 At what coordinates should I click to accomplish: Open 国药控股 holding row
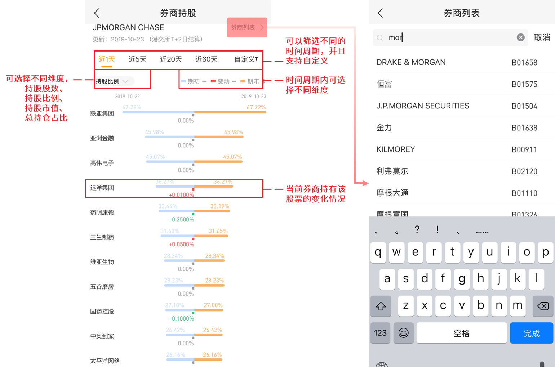tap(178, 312)
